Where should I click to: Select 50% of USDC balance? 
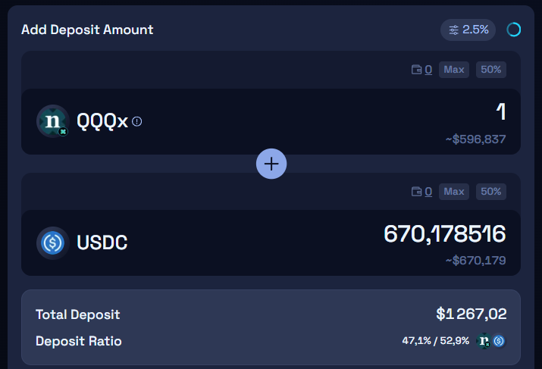(x=490, y=192)
